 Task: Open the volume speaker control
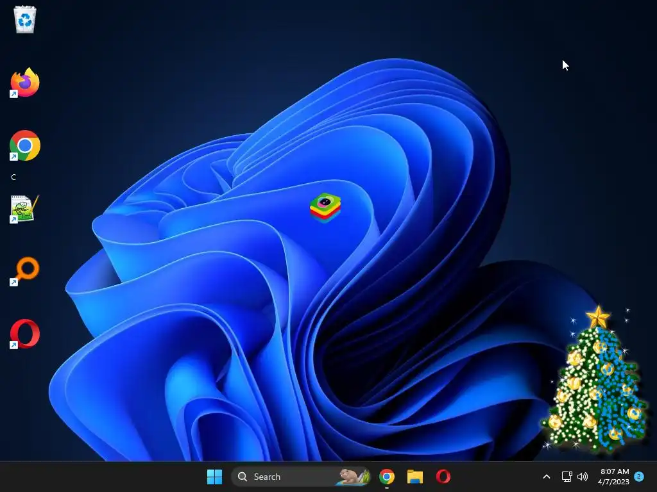click(x=583, y=477)
